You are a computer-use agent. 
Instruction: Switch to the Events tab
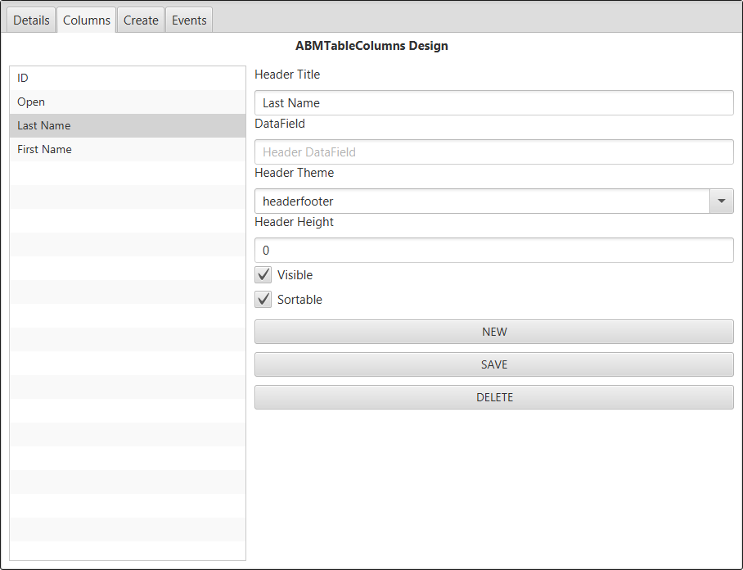pos(189,20)
